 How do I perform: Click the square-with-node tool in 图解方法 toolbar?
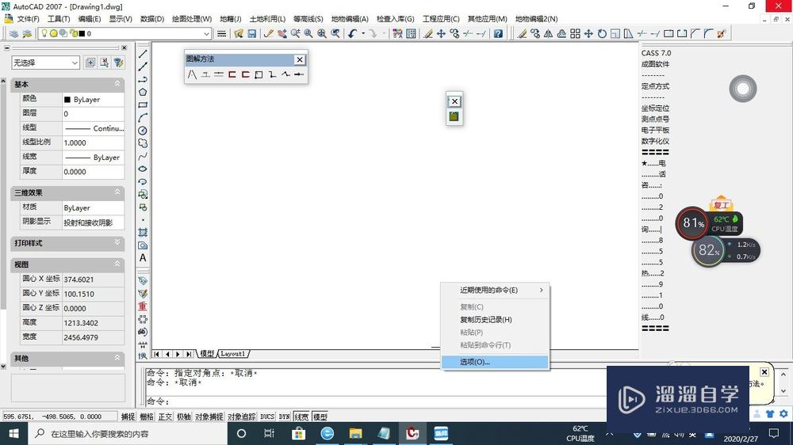(259, 74)
